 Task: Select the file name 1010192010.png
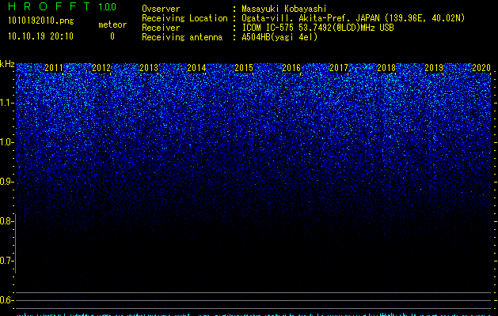pyautogui.click(x=41, y=21)
